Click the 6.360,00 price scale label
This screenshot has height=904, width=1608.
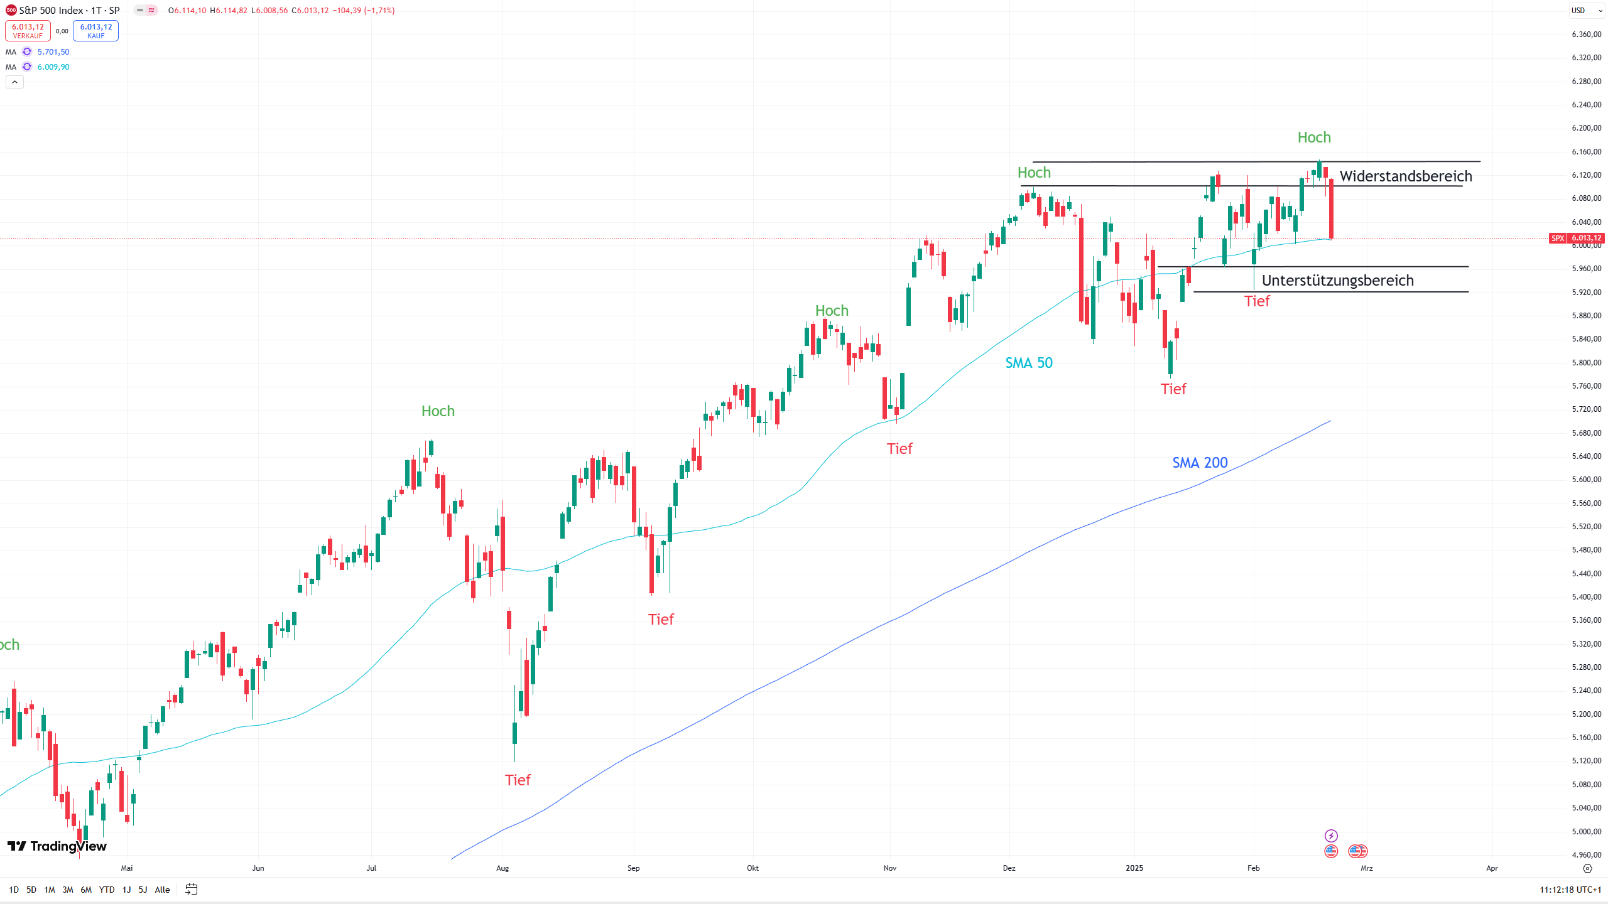click(x=1587, y=35)
